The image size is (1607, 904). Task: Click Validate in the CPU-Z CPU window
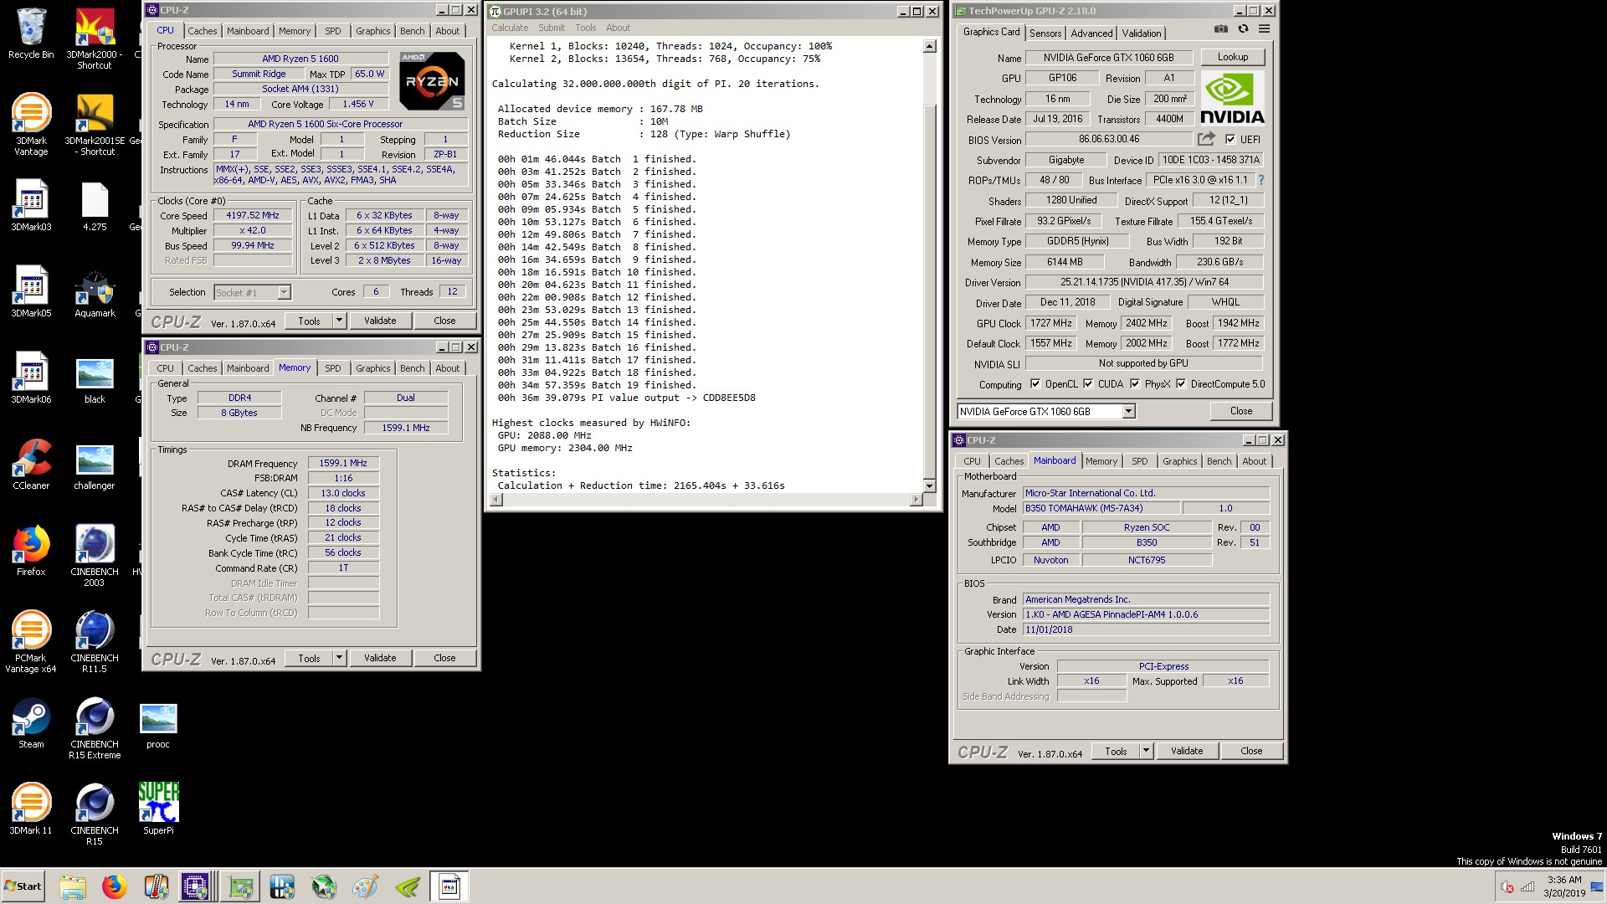tap(380, 321)
